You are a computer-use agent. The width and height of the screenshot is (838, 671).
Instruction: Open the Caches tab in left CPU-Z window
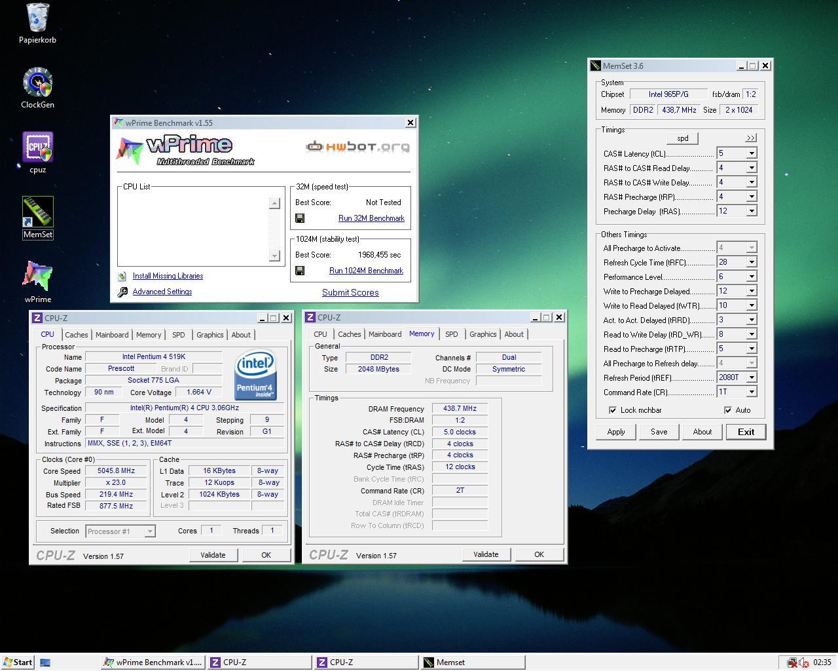(x=77, y=335)
